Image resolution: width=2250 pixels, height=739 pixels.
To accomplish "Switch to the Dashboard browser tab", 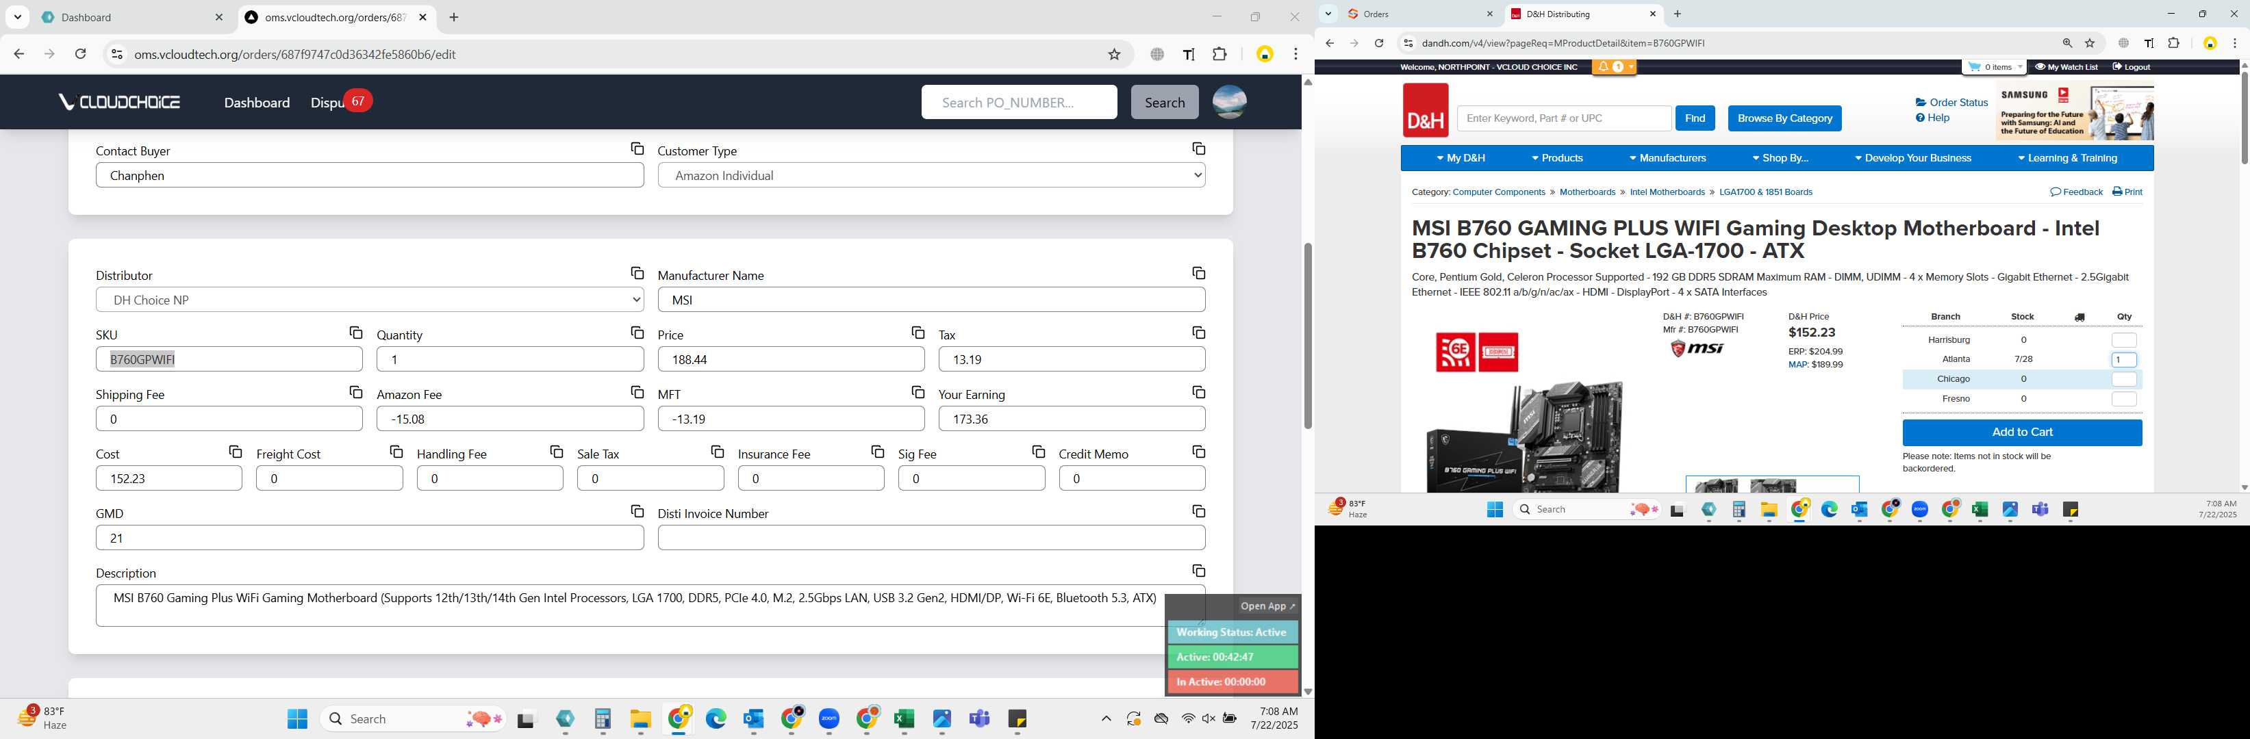I will pos(131,18).
